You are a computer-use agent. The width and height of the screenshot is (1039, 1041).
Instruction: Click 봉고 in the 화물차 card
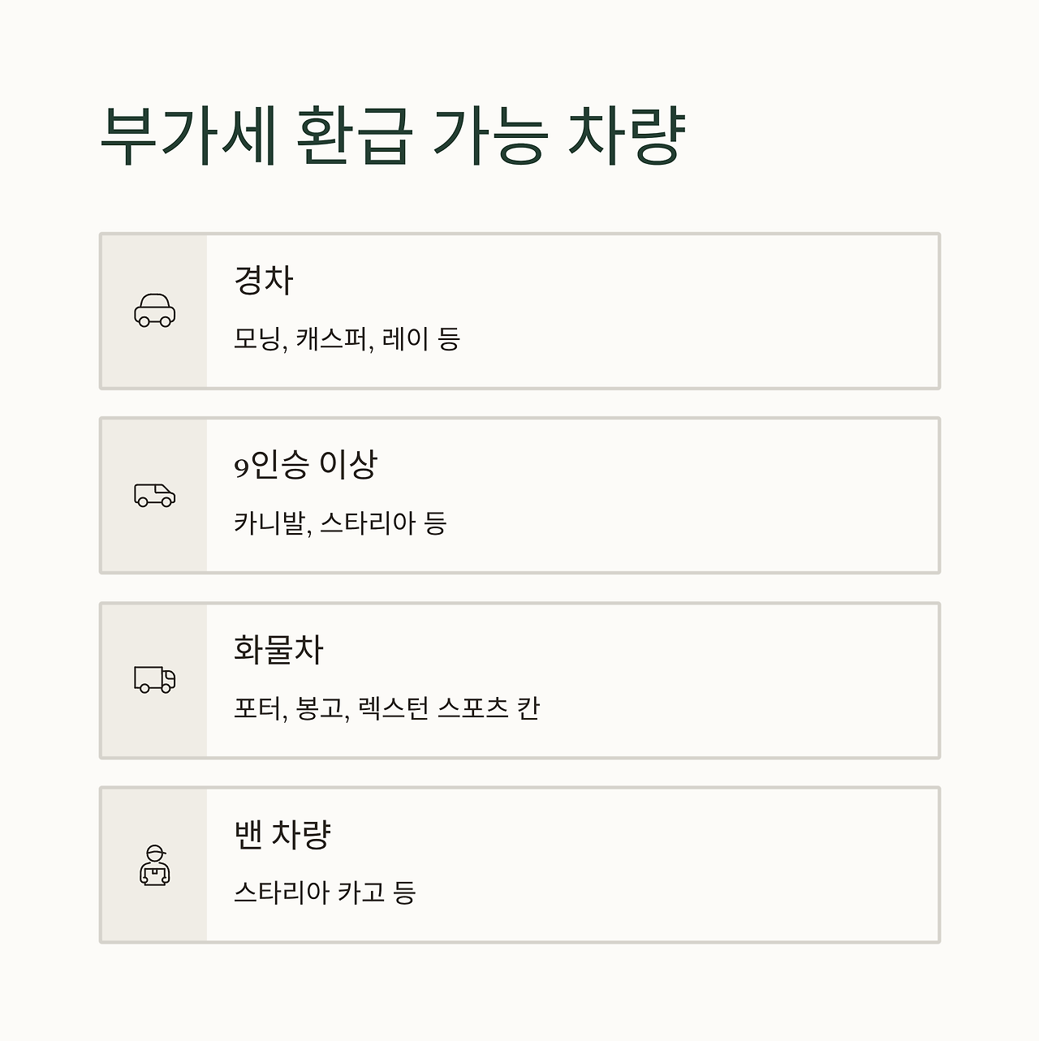tap(321, 708)
